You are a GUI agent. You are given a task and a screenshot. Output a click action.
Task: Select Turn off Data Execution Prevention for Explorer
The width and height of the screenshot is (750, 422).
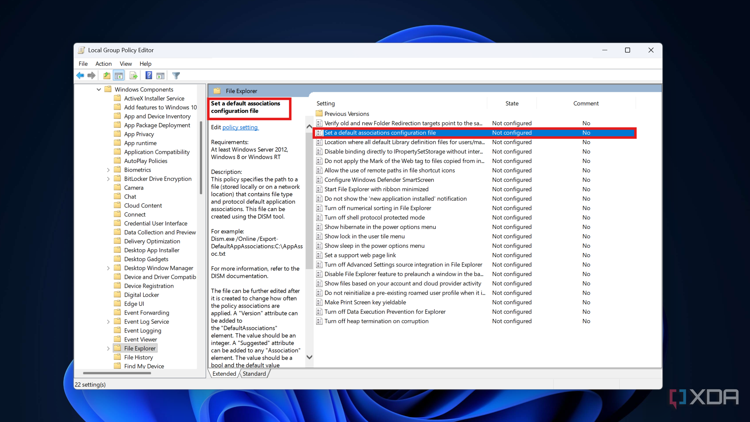coord(385,312)
